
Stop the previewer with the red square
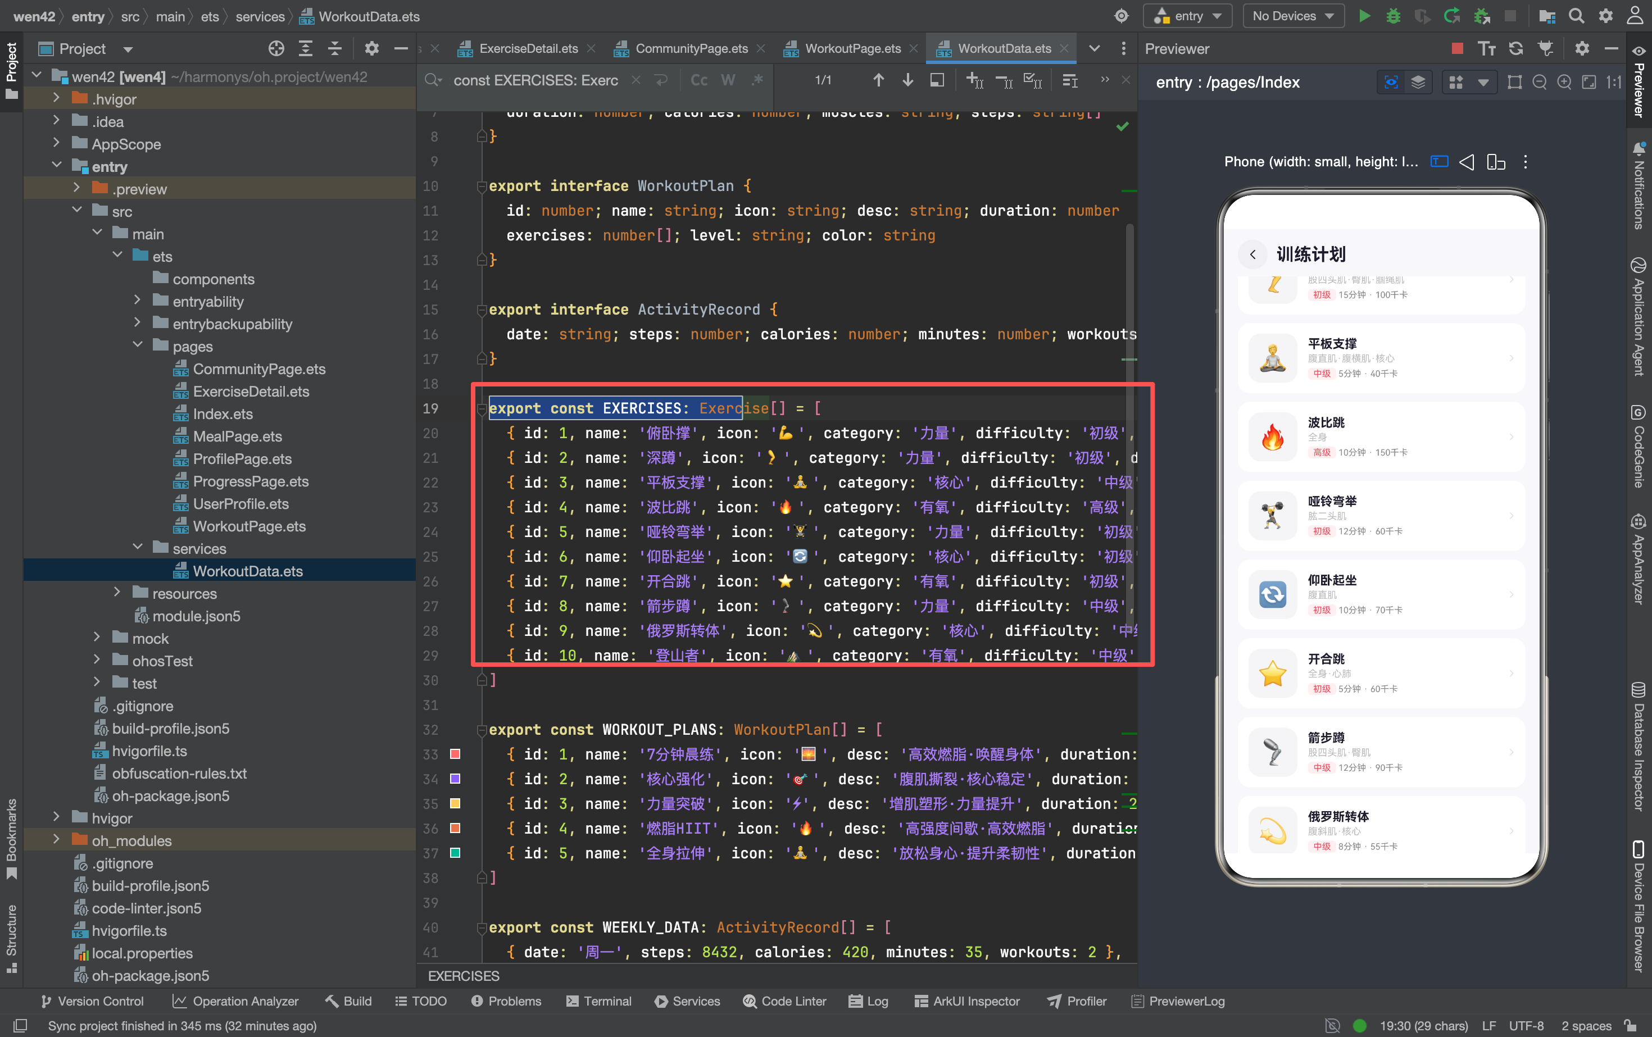pos(1457,48)
